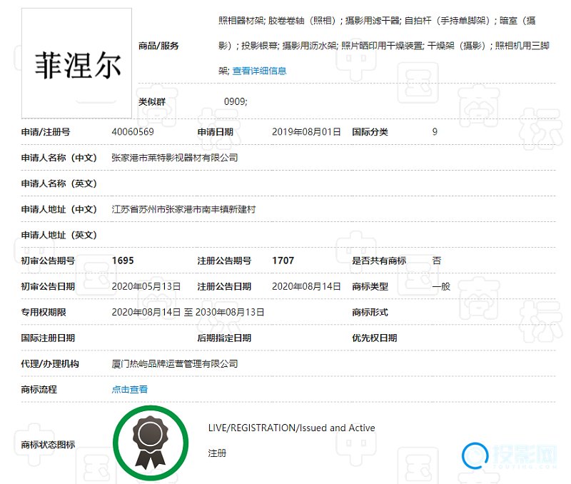Image resolution: width=571 pixels, height=484 pixels.
Task: Click the 注册公告期号 field label
Action: [x=224, y=261]
